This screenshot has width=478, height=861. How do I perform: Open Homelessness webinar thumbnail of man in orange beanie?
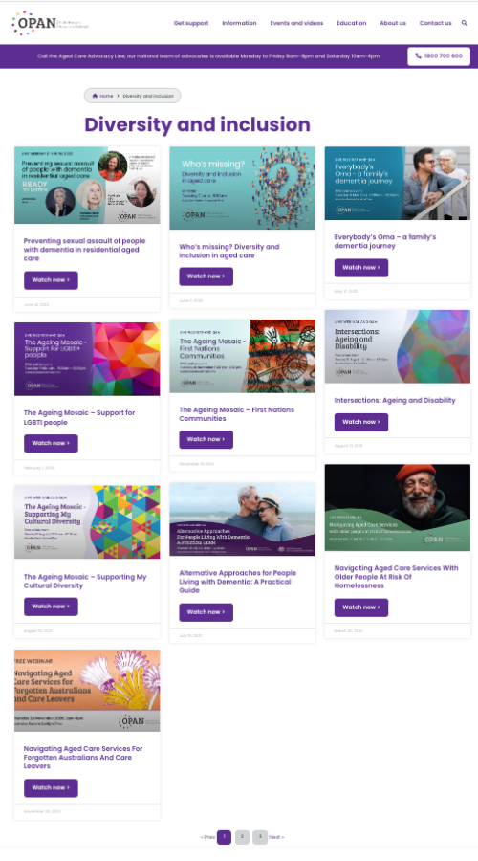click(x=398, y=507)
